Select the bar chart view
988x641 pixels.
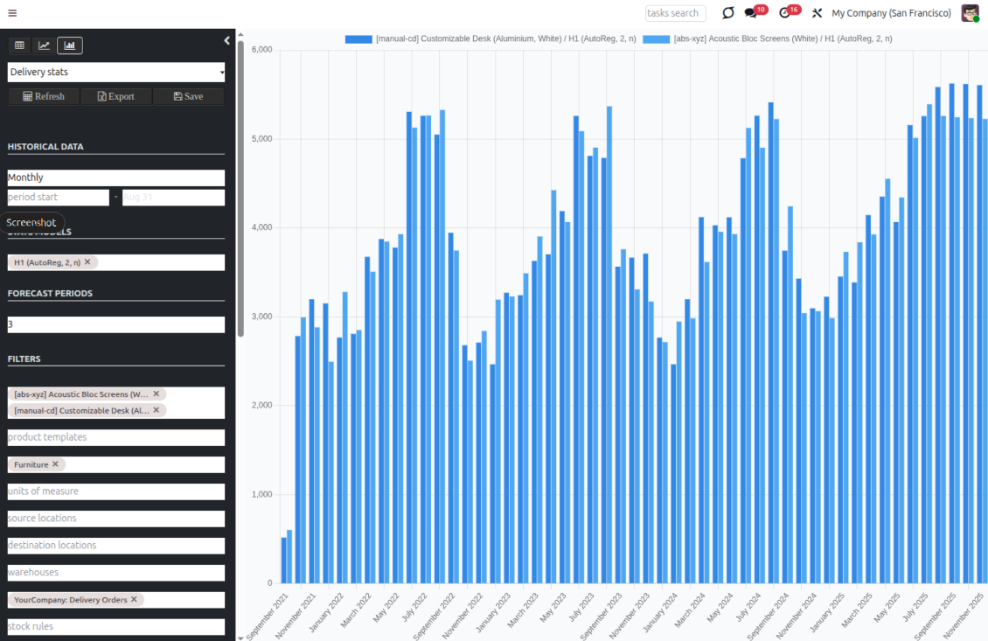70,45
